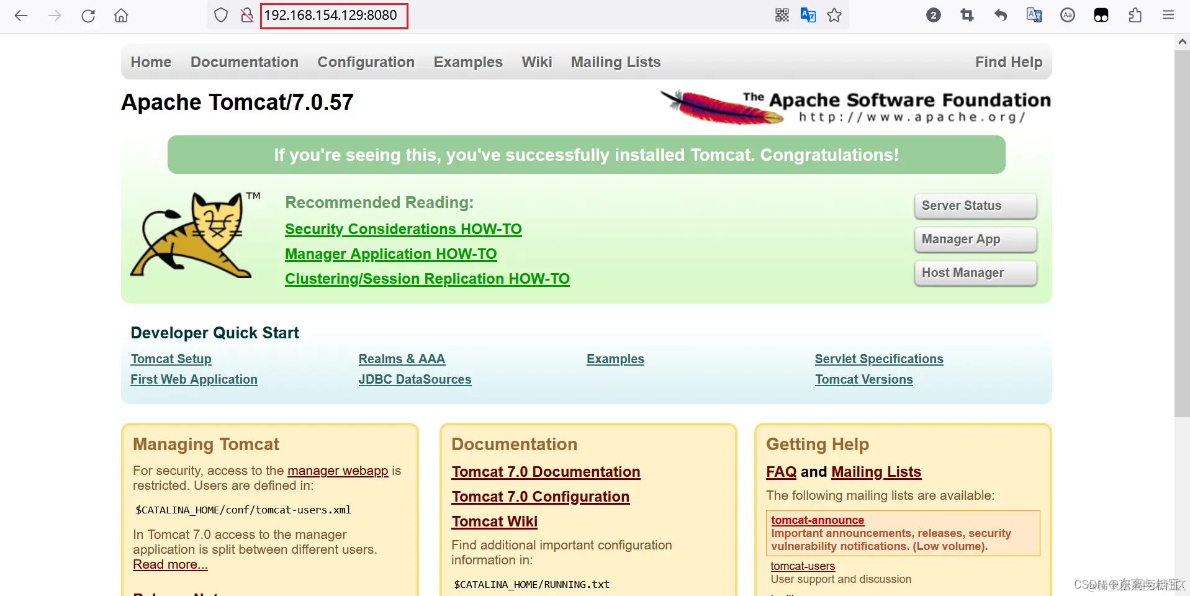Image resolution: width=1190 pixels, height=596 pixels.
Task: Open the JDBC DataSources link
Action: coord(415,379)
